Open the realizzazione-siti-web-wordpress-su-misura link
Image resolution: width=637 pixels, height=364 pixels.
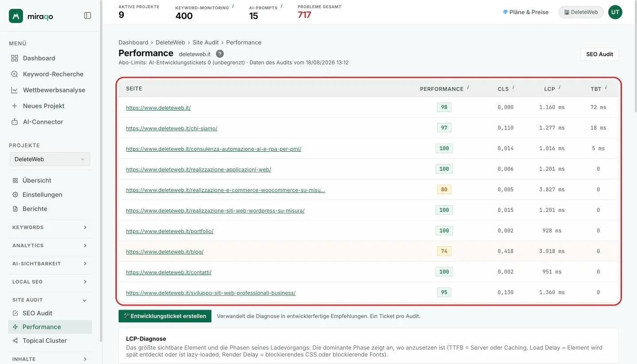tap(215, 211)
